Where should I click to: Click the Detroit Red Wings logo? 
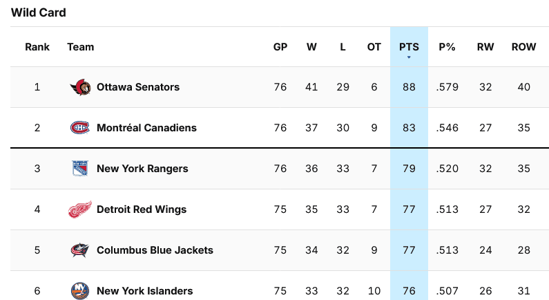(80, 209)
